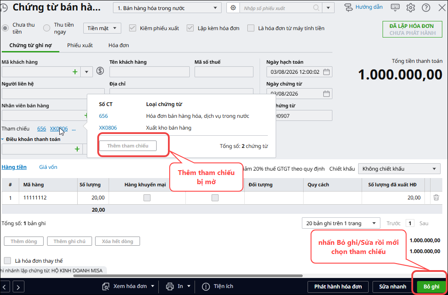Switch to the Phiếu xuất tab
448x295 pixels.
[80, 45]
